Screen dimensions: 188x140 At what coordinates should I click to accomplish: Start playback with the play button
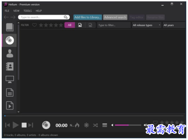(16, 125)
